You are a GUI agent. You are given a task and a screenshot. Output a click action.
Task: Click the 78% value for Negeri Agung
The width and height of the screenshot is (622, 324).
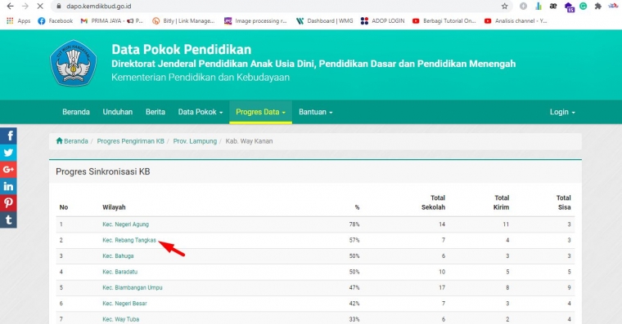354,224
